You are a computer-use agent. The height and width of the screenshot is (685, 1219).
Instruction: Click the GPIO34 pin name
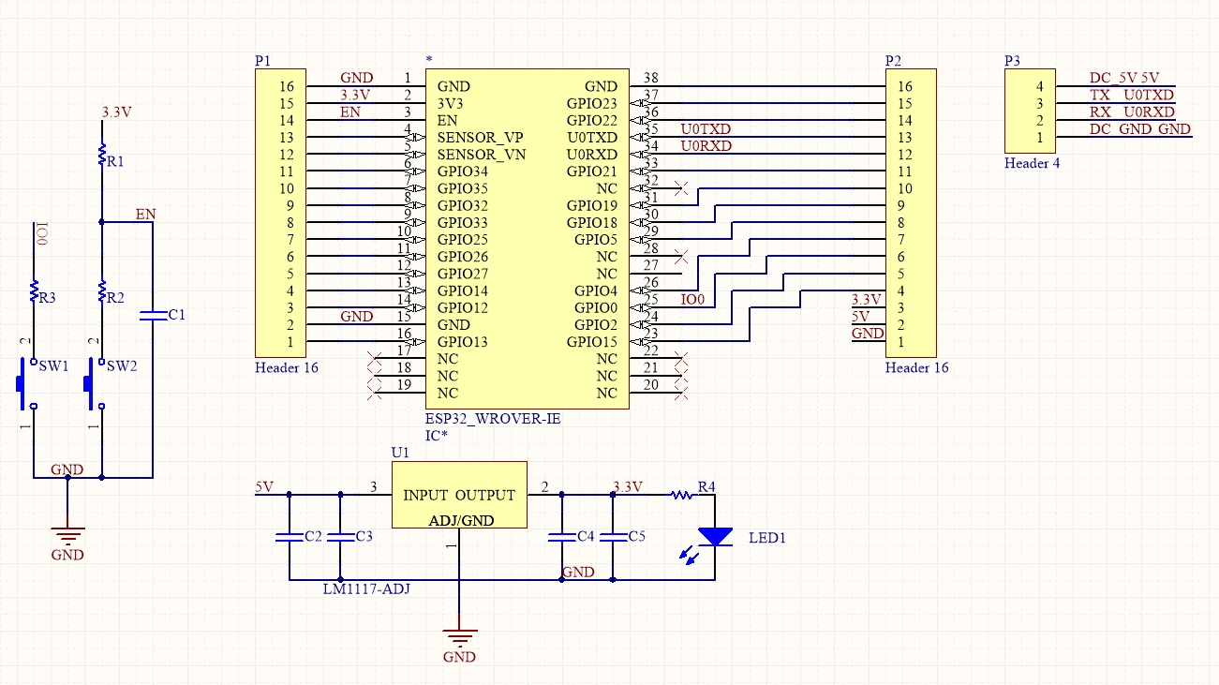[x=462, y=171]
